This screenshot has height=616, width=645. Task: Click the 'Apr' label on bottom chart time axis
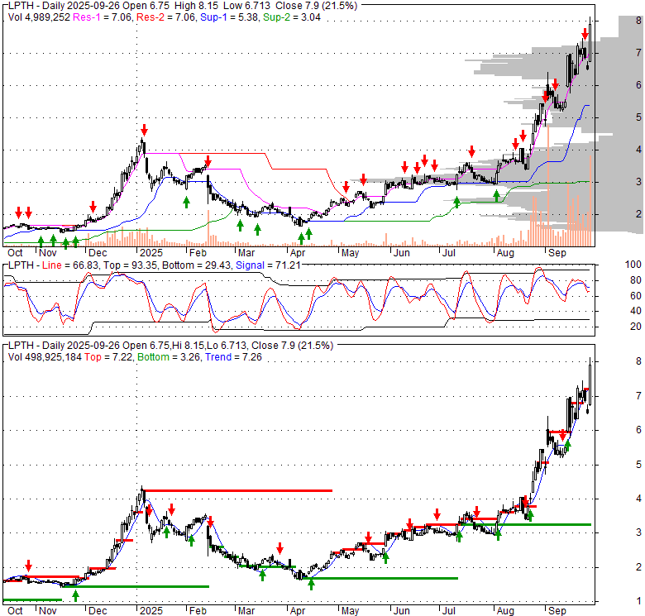(x=298, y=611)
